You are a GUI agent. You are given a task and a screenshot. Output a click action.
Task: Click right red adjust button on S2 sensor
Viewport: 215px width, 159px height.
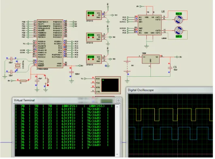click(x=93, y=37)
